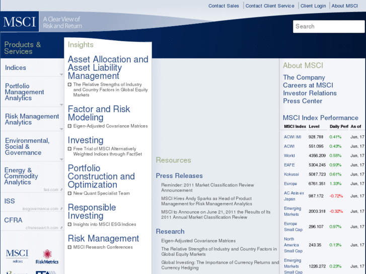Click the MSCI logo in the header

pyautogui.click(x=20, y=22)
